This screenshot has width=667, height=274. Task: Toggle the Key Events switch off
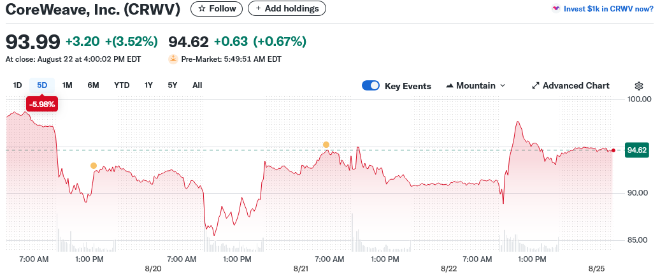371,85
